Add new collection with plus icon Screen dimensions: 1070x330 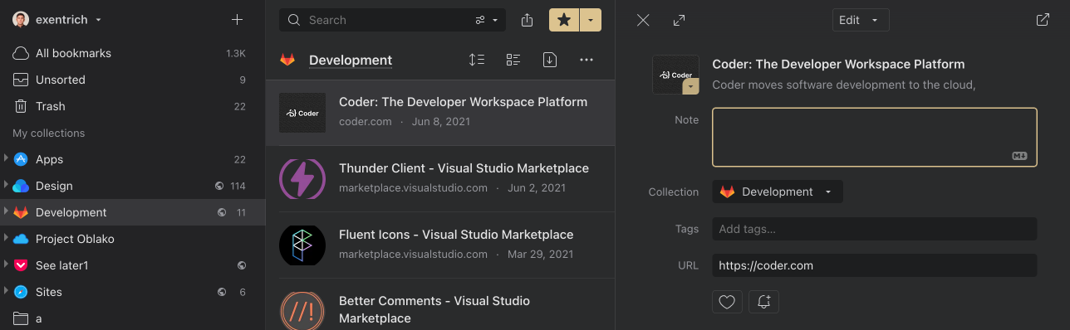click(x=237, y=20)
